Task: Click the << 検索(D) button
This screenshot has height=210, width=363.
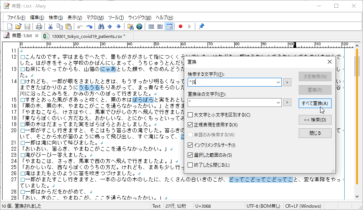Action: pos(315,120)
